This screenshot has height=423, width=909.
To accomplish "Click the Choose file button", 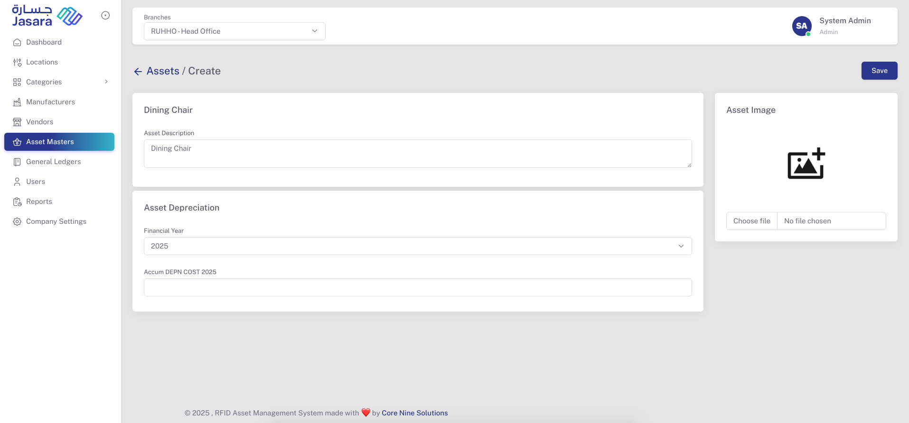I will click(x=751, y=221).
